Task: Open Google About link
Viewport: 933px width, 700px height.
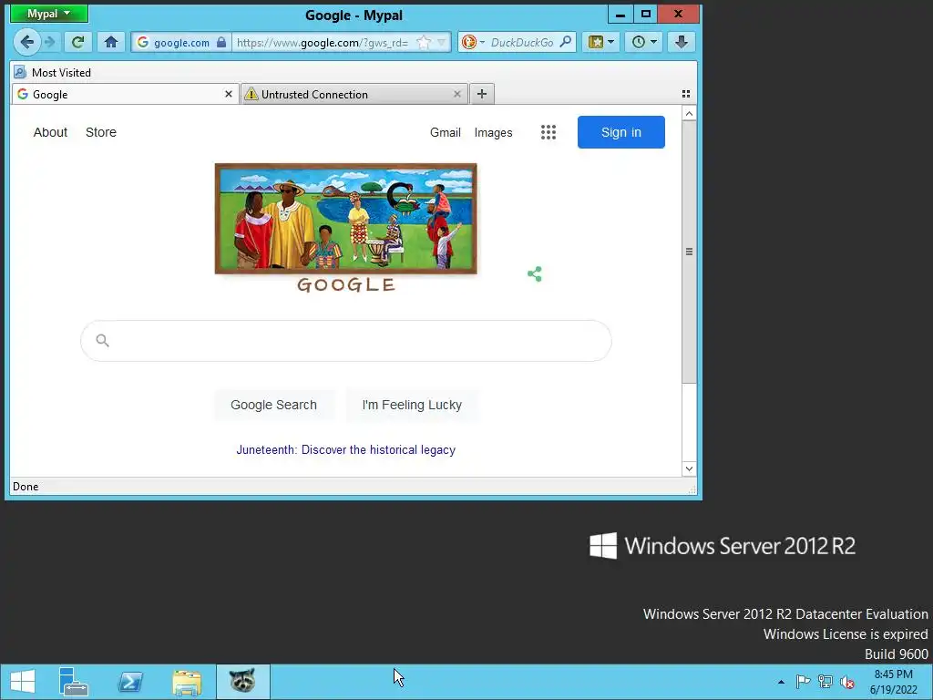Action: coord(50,132)
